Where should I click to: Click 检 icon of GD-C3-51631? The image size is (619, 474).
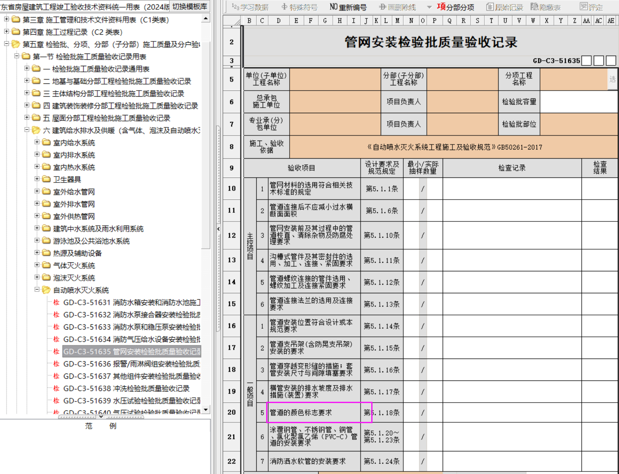click(x=56, y=303)
